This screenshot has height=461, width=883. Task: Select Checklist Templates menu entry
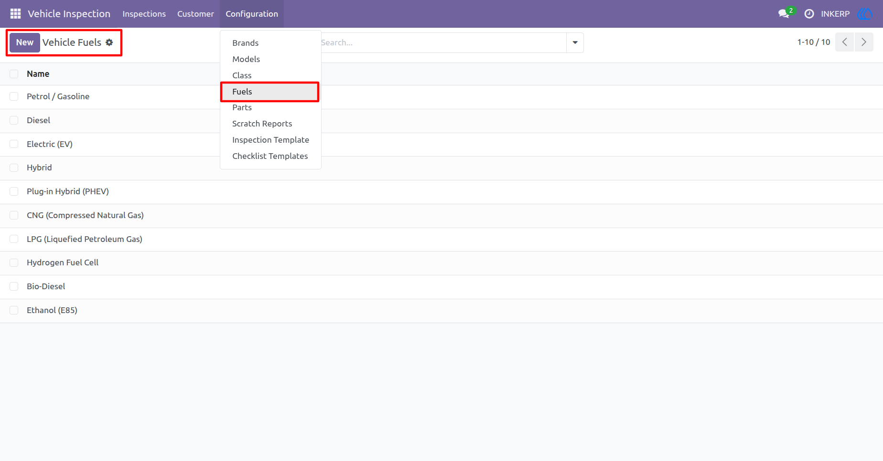click(270, 156)
